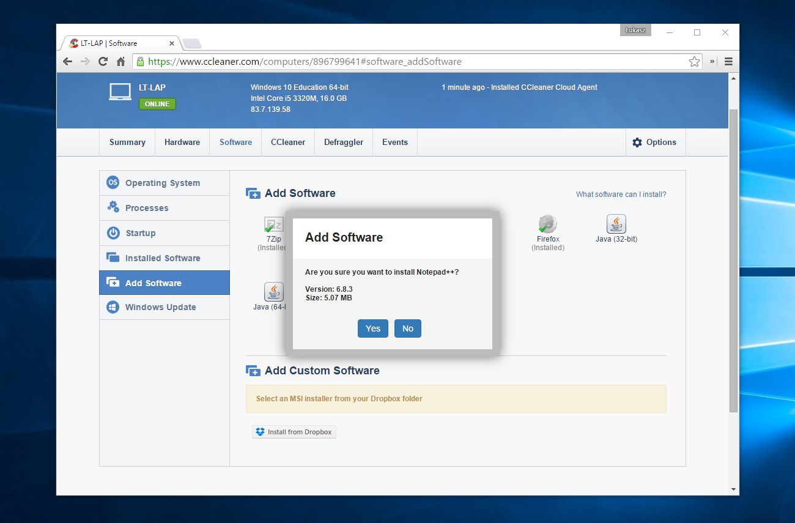Viewport: 795px width, 523px height.
Task: Select Operating System in the sidebar
Action: coord(165,183)
